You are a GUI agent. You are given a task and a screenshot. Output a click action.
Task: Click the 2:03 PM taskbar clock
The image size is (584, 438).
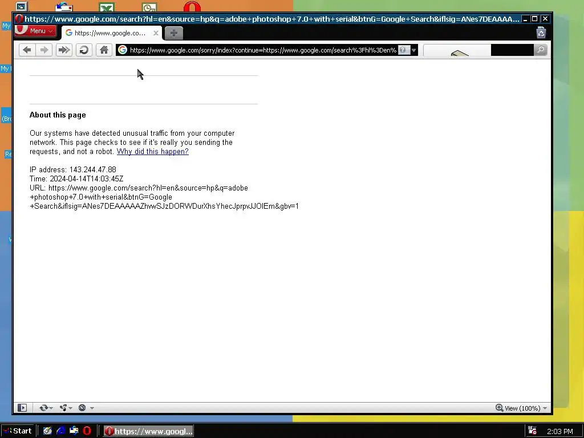[560, 431]
